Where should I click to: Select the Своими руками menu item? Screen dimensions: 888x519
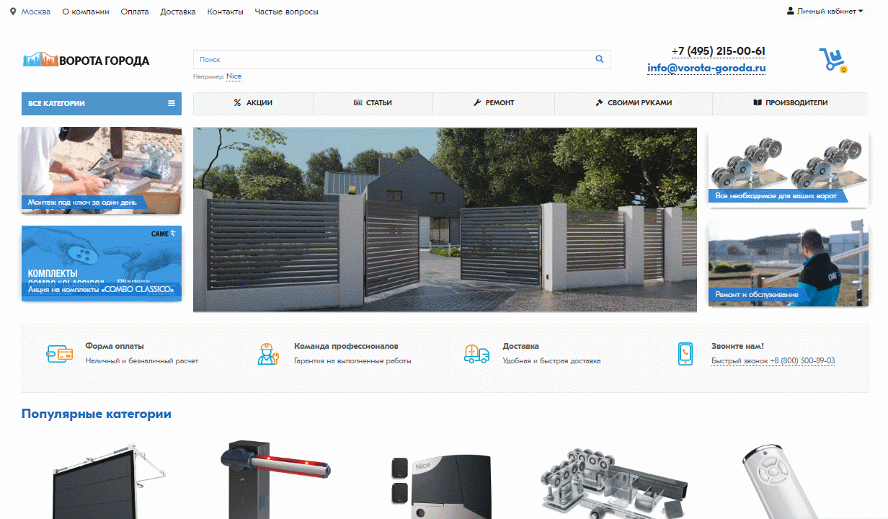click(633, 103)
